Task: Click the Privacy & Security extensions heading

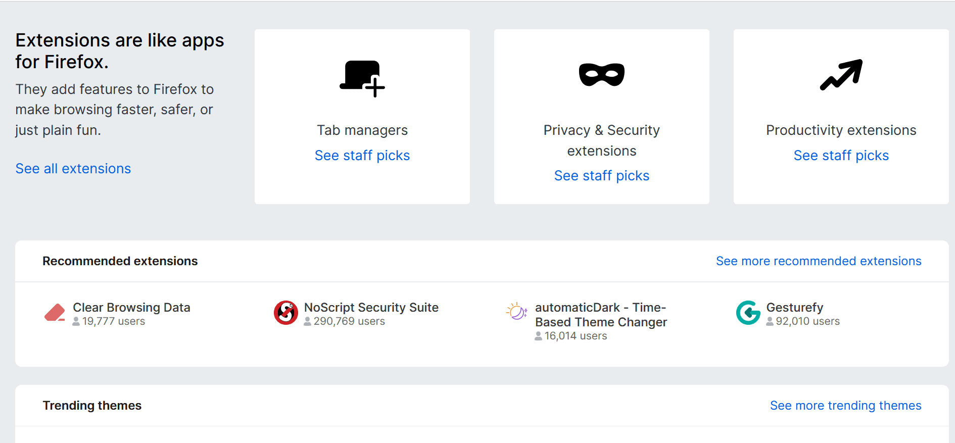Action: click(x=601, y=140)
